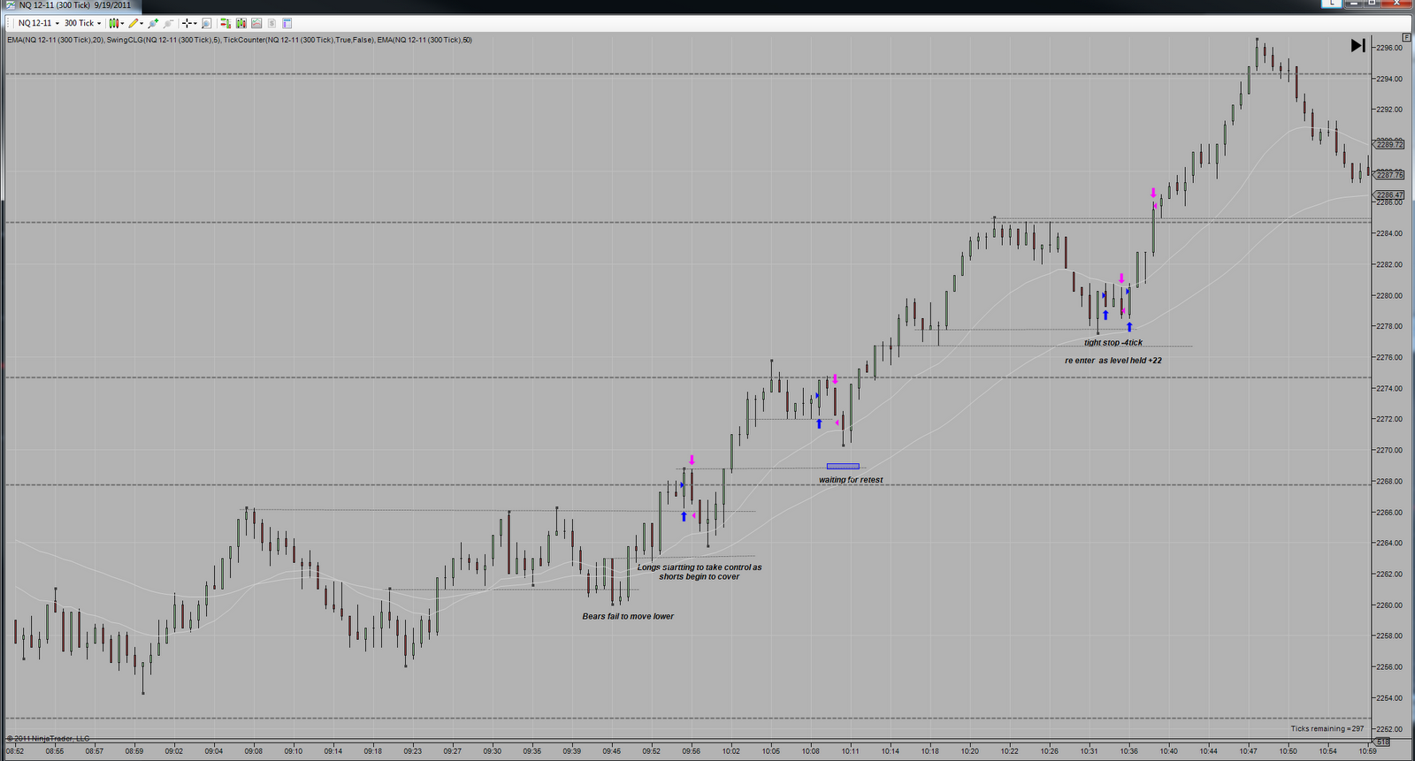This screenshot has width=1415, height=761.
Task: Click the 2296.00 price axis label
Action: [1389, 48]
